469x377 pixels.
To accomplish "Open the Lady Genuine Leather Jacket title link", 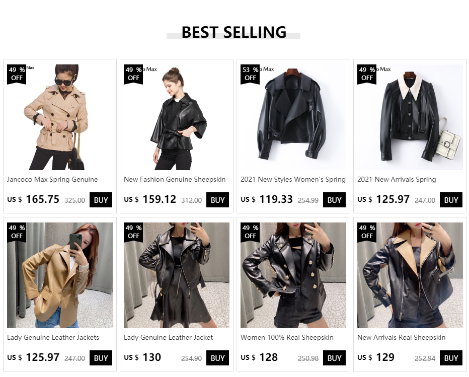I will [x=169, y=338].
